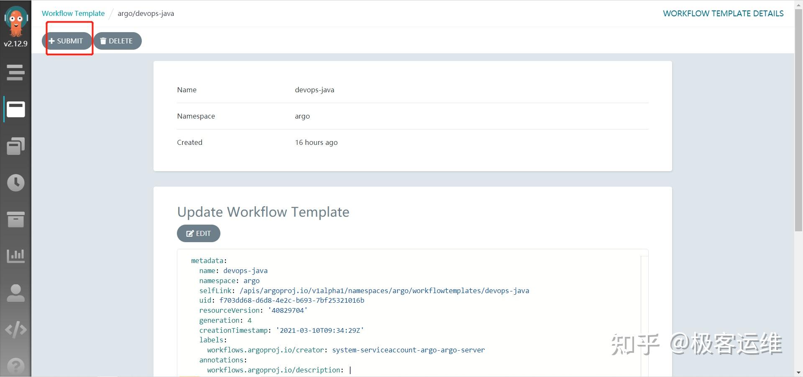
Task: Open API Docs via the code icon
Action: point(16,329)
